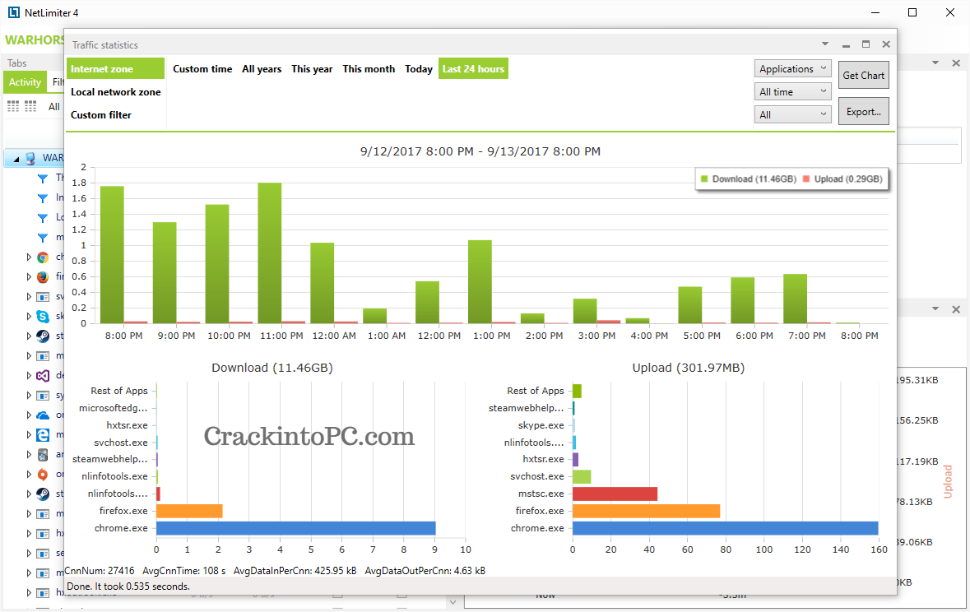This screenshot has width=970, height=612.
Task: Open the Traffic statistics title bar dropdown arrow
Action: coord(824,44)
